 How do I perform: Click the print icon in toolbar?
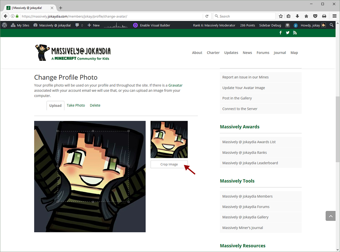click(x=324, y=16)
